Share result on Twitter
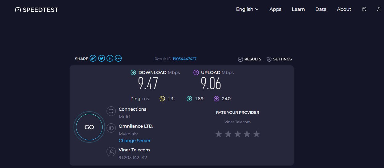This screenshot has height=168, width=384. 102,58
